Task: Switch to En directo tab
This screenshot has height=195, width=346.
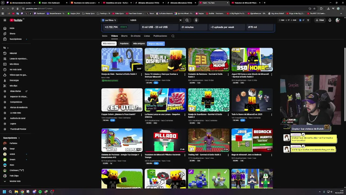Action: point(136,36)
